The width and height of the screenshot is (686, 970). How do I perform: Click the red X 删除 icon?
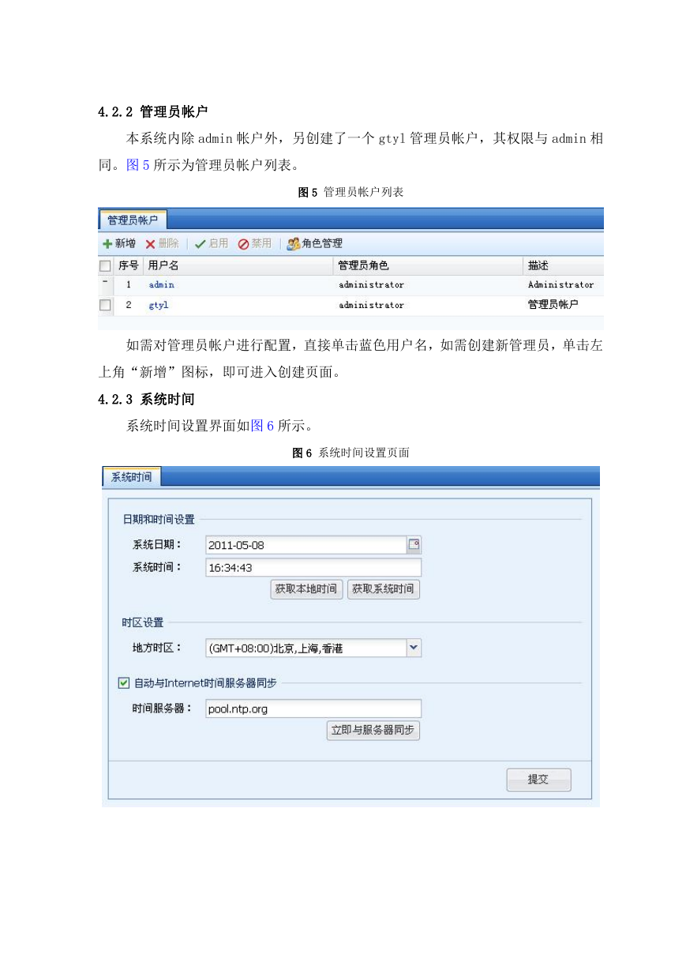pyautogui.click(x=150, y=244)
